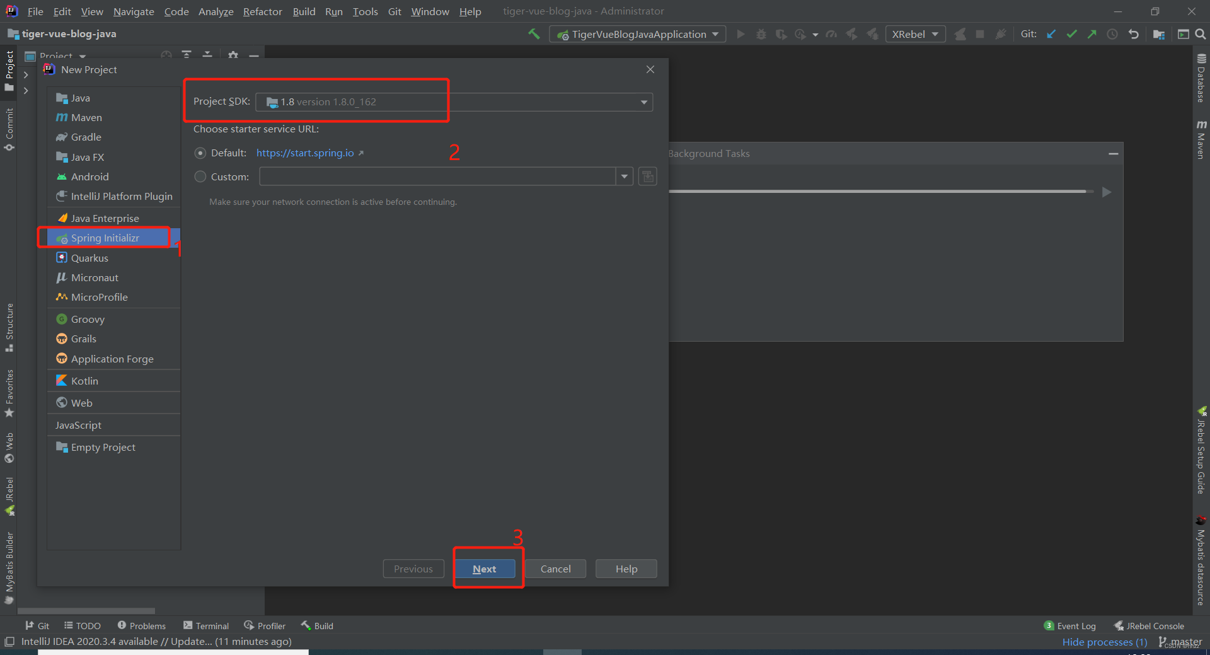
Task: Open the JRebel left side panel
Action: point(9,496)
